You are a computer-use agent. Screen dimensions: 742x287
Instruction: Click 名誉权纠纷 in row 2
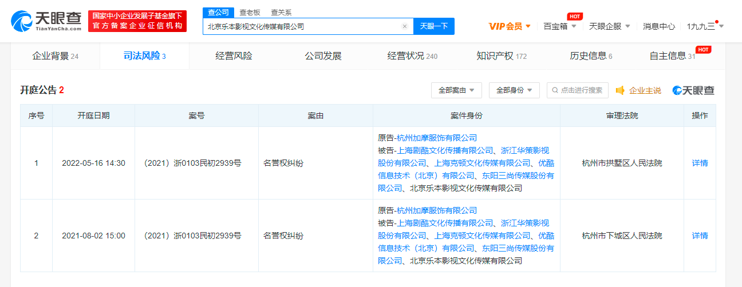283,236
